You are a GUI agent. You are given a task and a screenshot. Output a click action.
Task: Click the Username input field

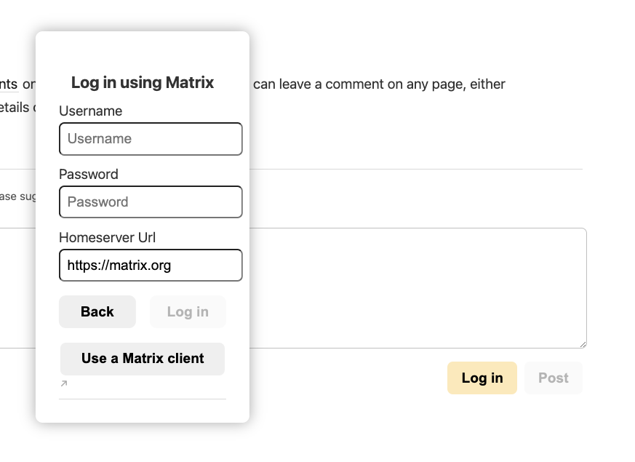pos(151,139)
